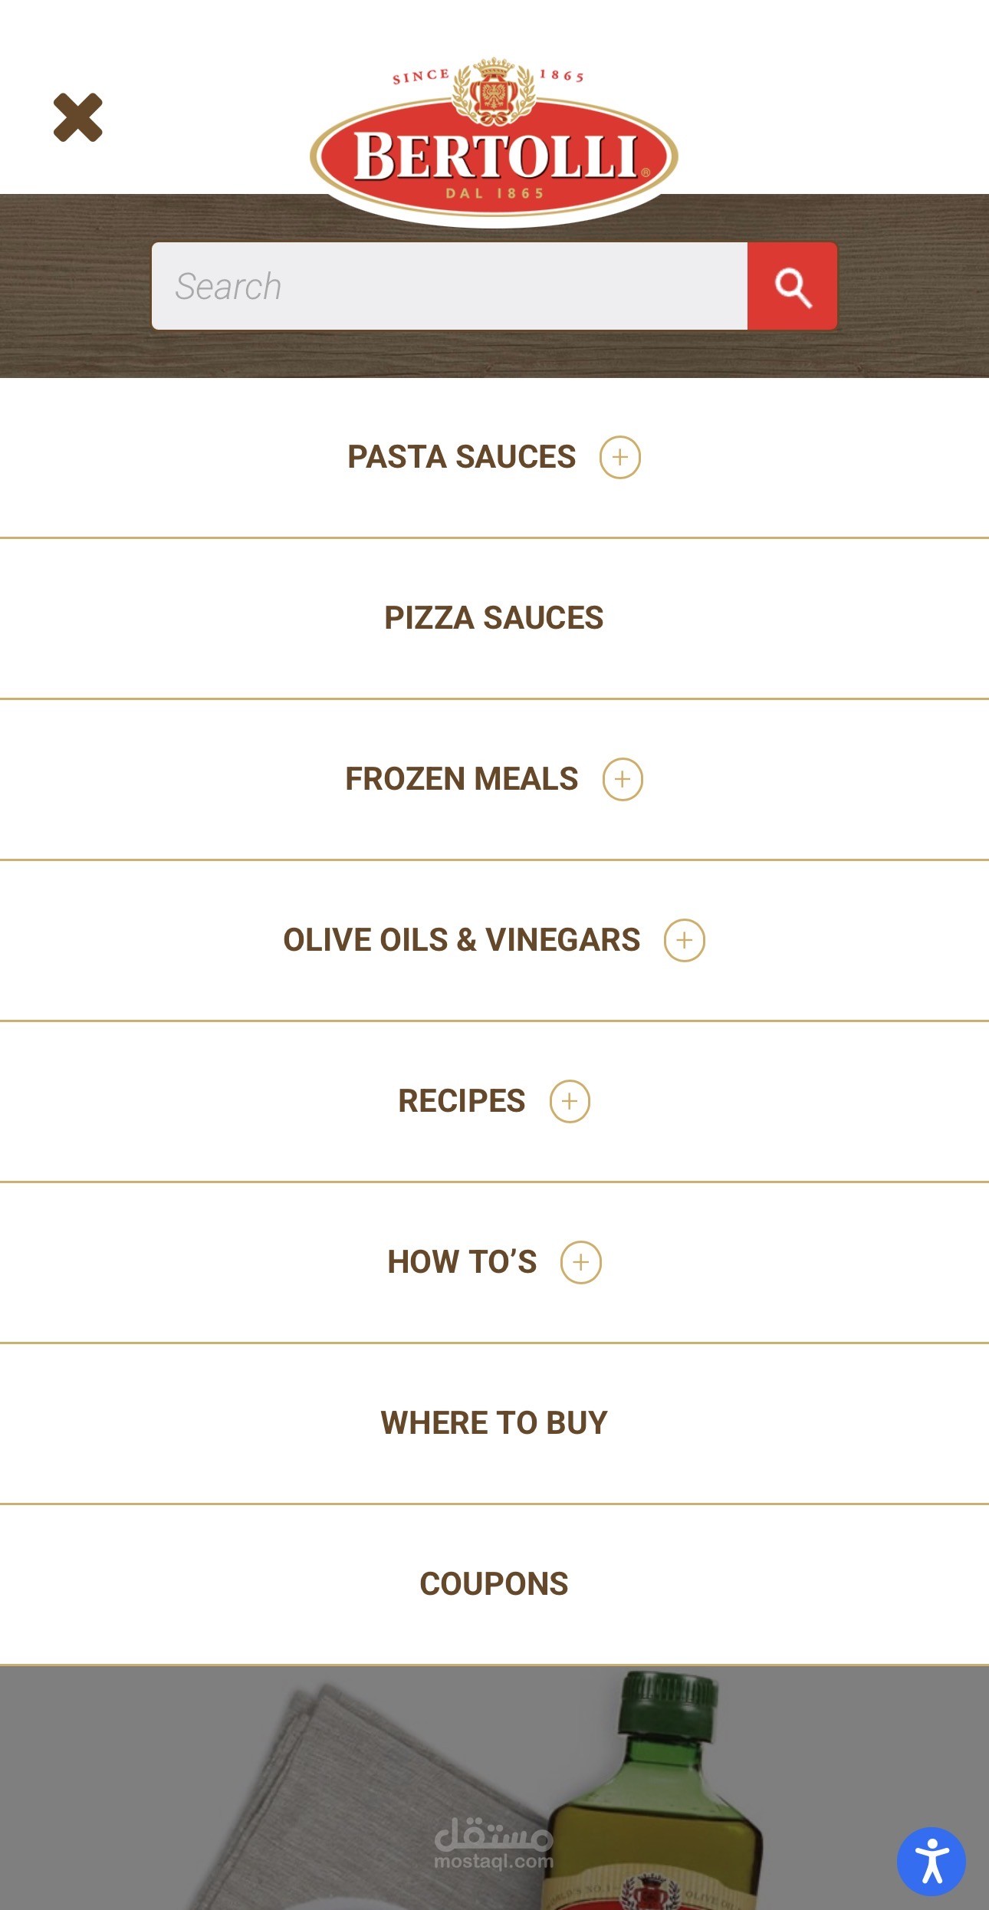Open the blue accessibility widget
989x1910 pixels.
pyautogui.click(x=931, y=1861)
